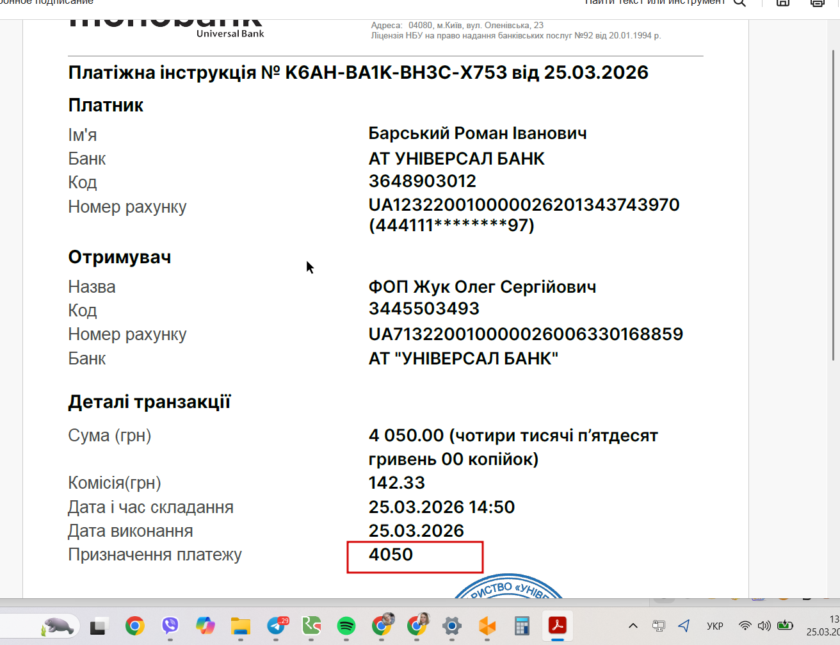Click the address line 'м.Київ, вул. Оленівська, 23'

pyautogui.click(x=490, y=26)
